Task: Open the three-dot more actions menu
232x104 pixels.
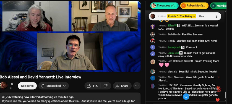Action: pos(137,86)
